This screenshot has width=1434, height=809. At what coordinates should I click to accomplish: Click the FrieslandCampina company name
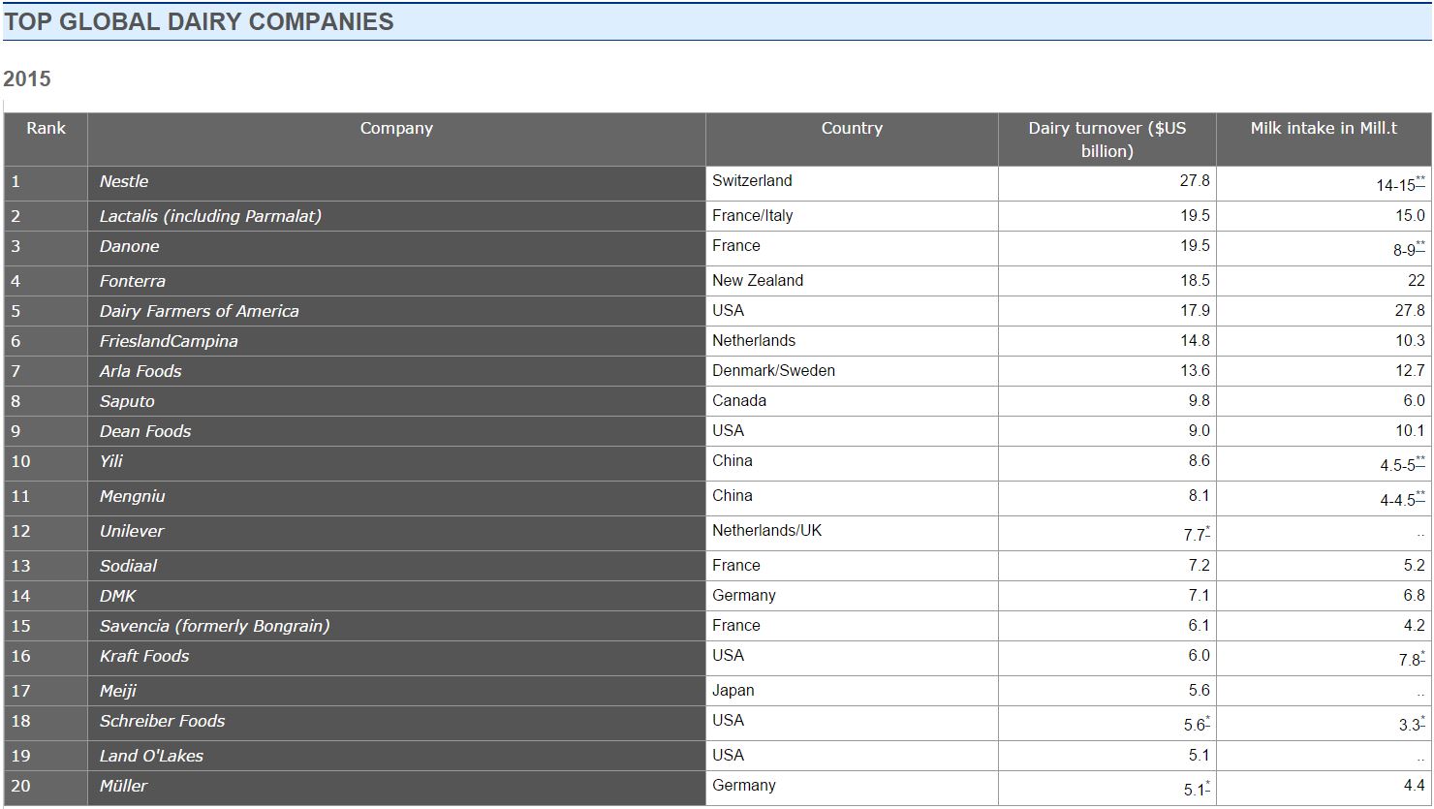pyautogui.click(x=169, y=342)
